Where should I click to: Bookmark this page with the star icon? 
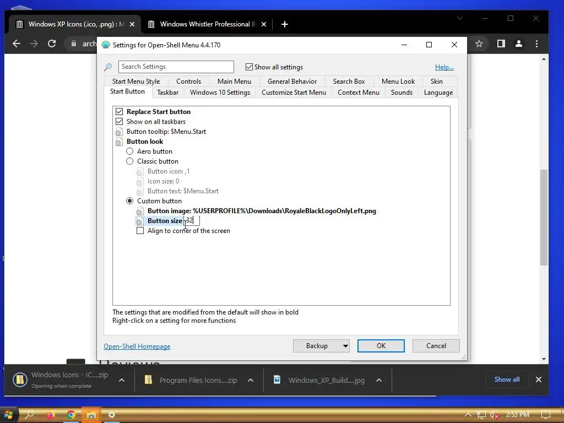(479, 44)
